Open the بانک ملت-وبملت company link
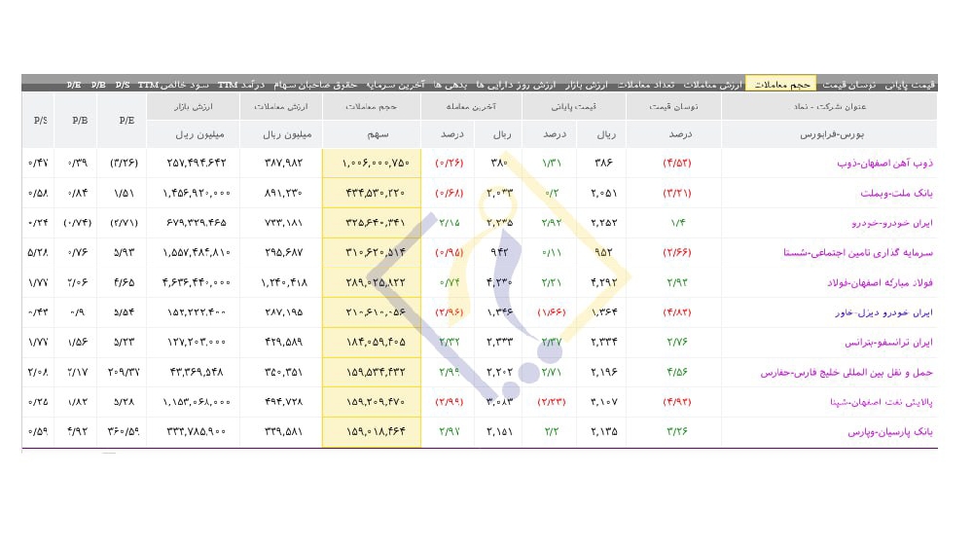973x548 pixels. coord(896,193)
